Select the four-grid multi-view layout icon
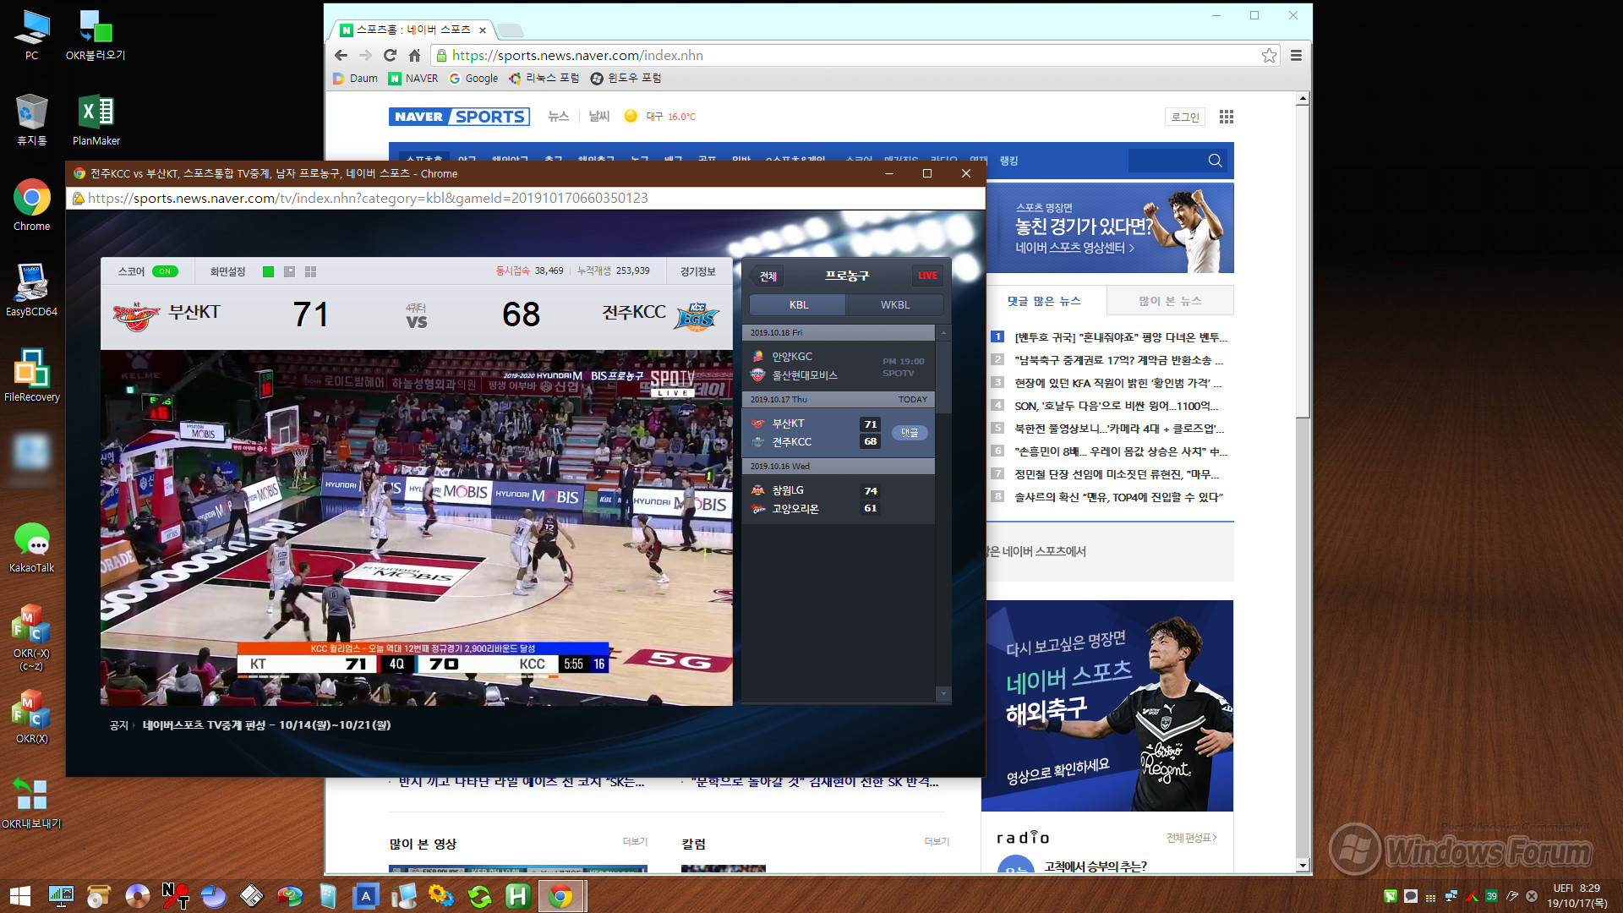The height and width of the screenshot is (913, 1623). (x=310, y=271)
